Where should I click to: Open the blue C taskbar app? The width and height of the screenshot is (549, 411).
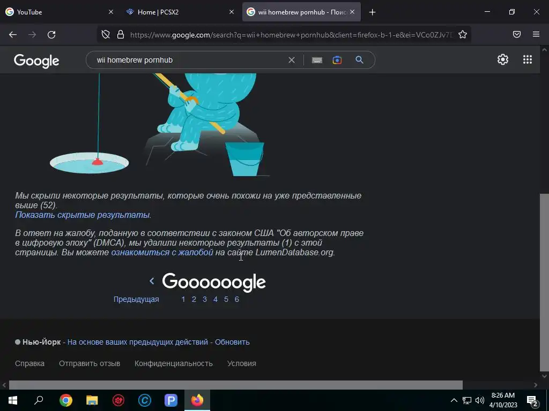tap(145, 400)
